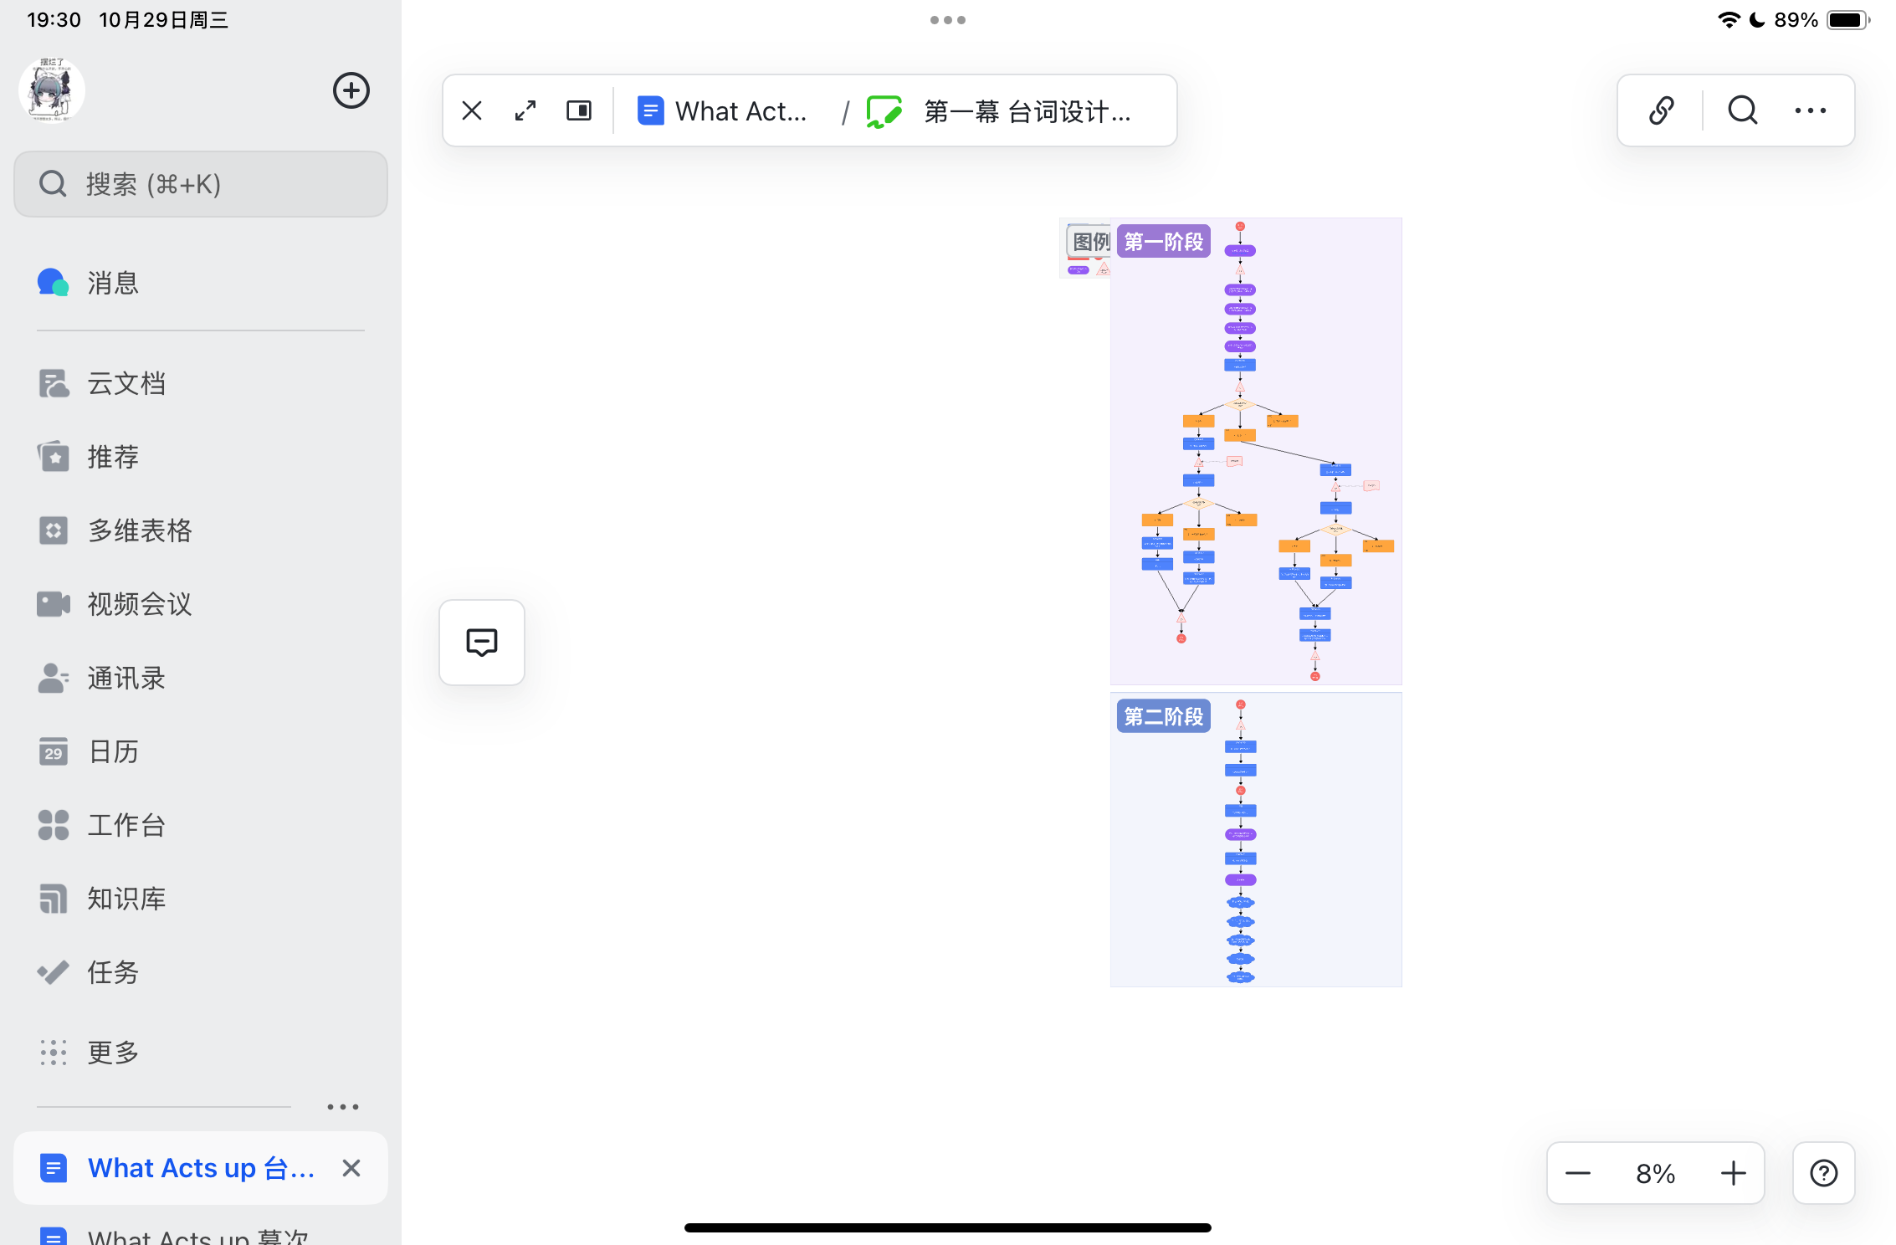Open the help question mark icon
The image size is (1896, 1245).
pos(1823,1173)
